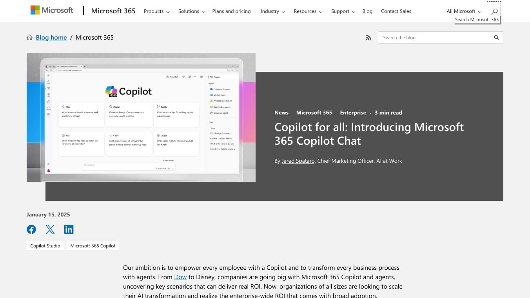Image resolution: width=530 pixels, height=298 pixels.
Task: Click the '3 min read' text
Action: tap(388, 113)
